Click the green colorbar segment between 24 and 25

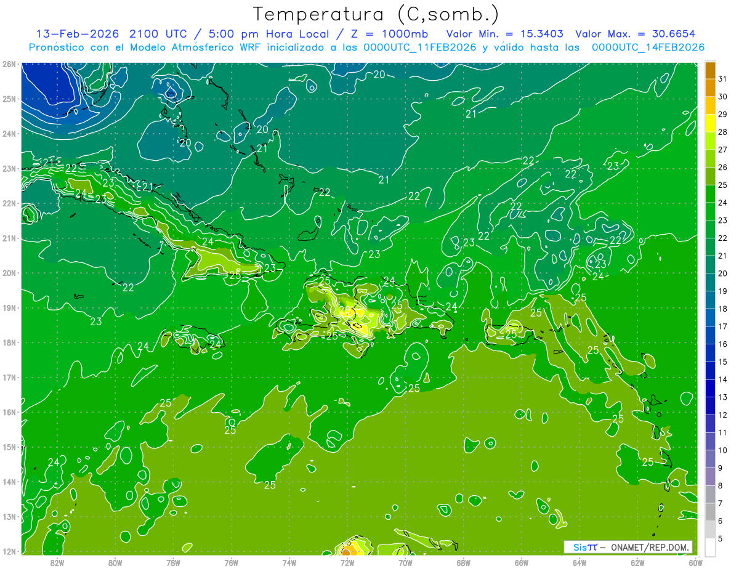click(x=710, y=193)
